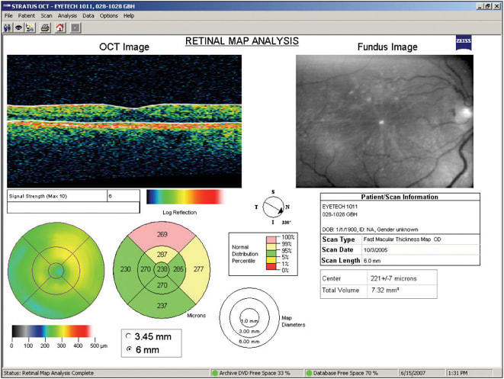504x379 pixels.
Task: Click the pink 100% percentile swatch
Action: (x=271, y=239)
